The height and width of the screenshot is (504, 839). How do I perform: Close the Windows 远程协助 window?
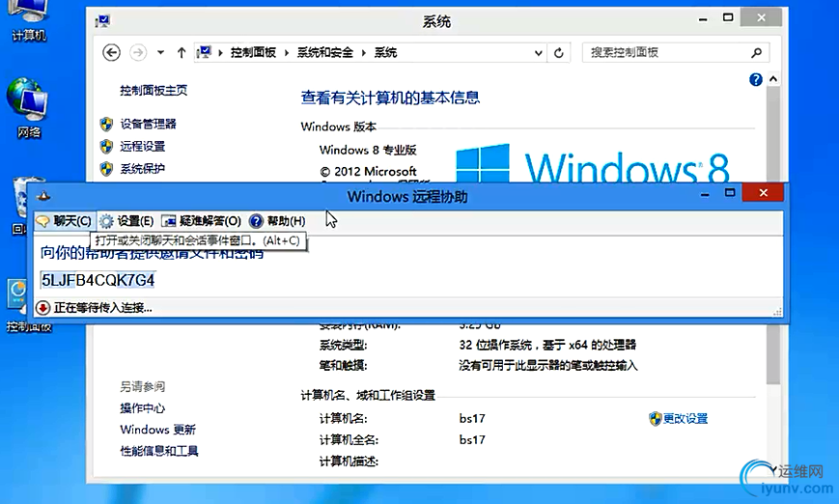(763, 192)
